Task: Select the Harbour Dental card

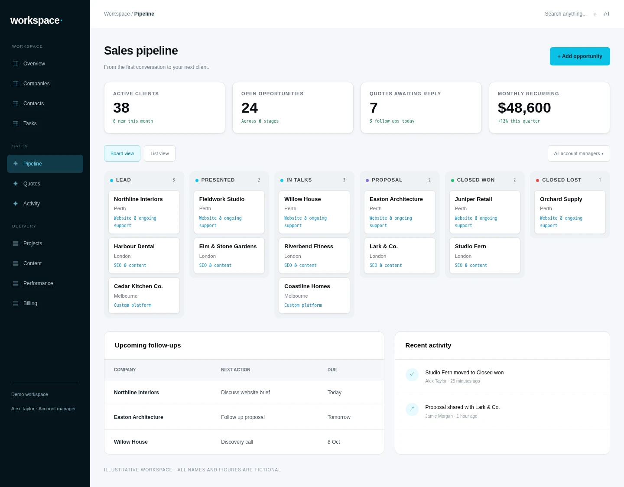Action: tap(144, 256)
